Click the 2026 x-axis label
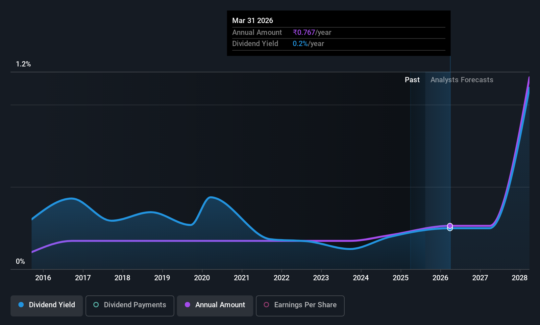Screen dimensions: 540x325 [x=440, y=278]
